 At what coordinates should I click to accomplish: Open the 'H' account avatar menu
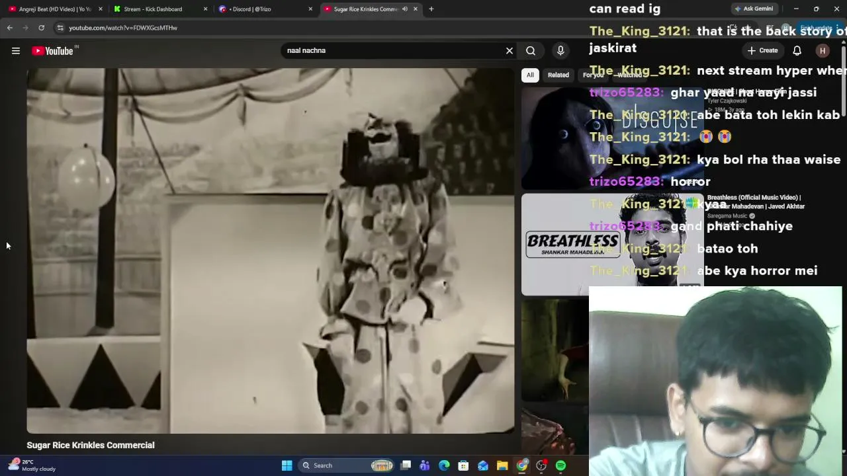pyautogui.click(x=823, y=51)
